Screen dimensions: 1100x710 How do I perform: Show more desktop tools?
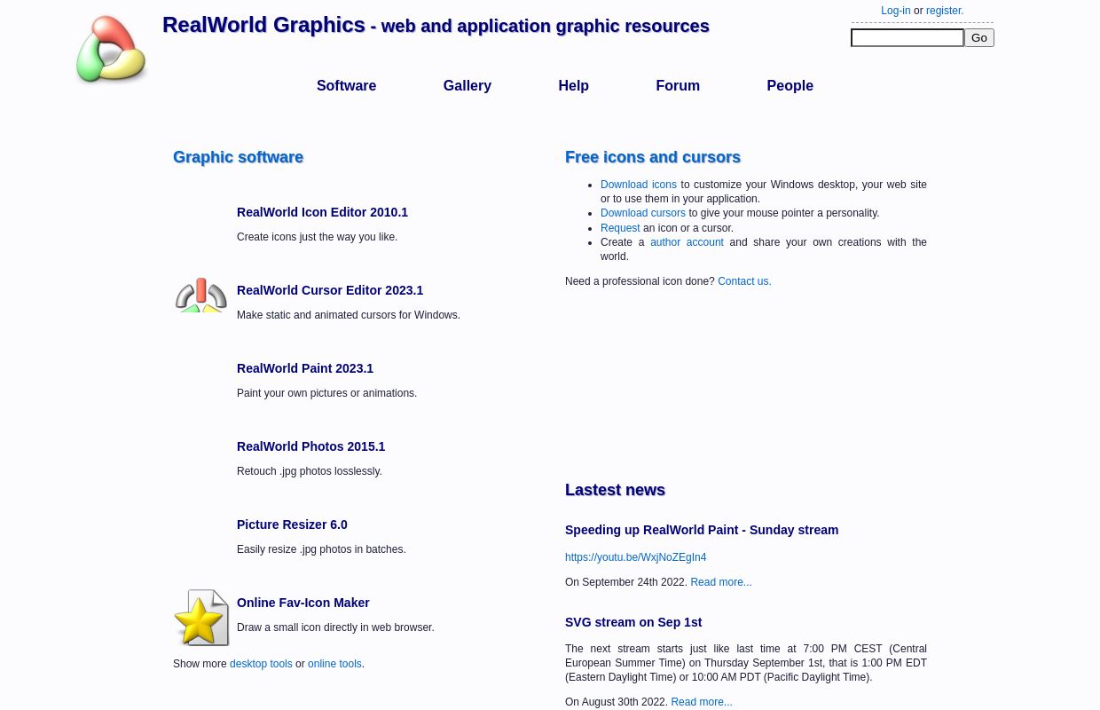click(261, 664)
